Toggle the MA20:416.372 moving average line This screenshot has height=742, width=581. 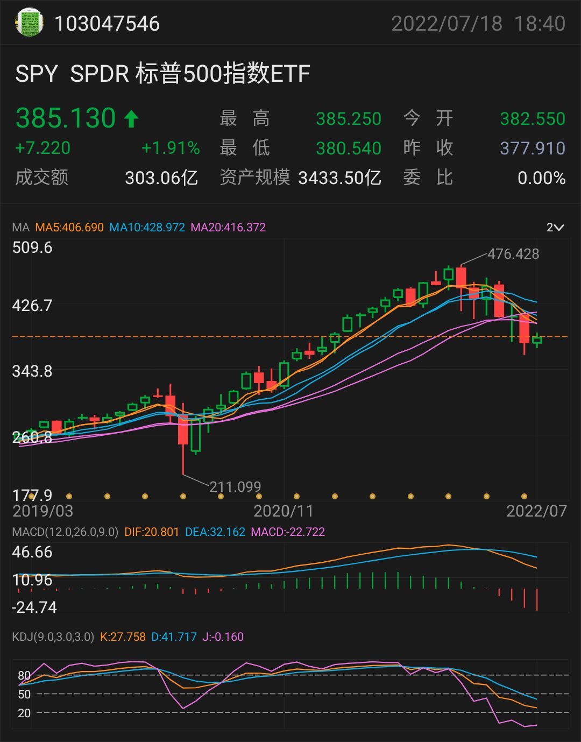click(228, 227)
